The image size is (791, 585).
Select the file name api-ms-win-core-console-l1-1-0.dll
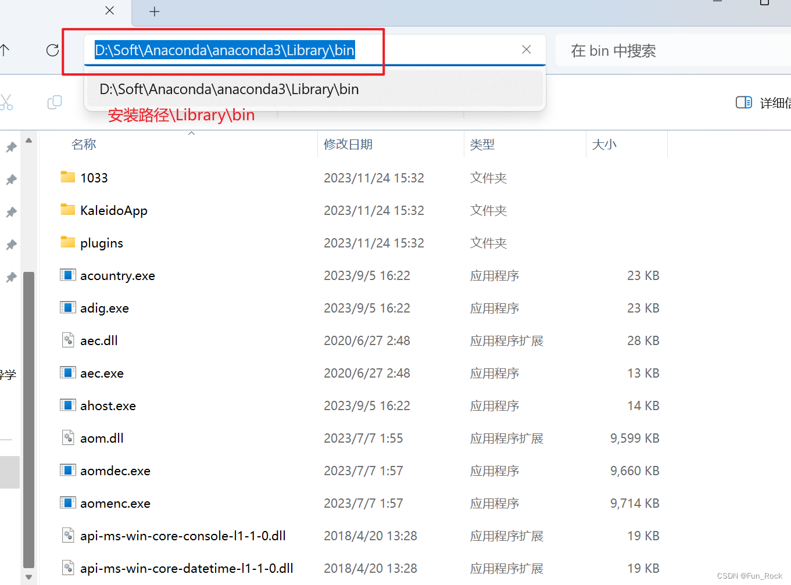(x=183, y=536)
